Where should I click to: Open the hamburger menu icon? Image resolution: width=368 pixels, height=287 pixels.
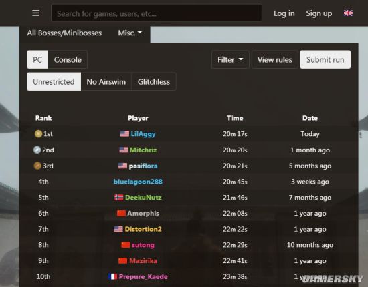click(35, 13)
